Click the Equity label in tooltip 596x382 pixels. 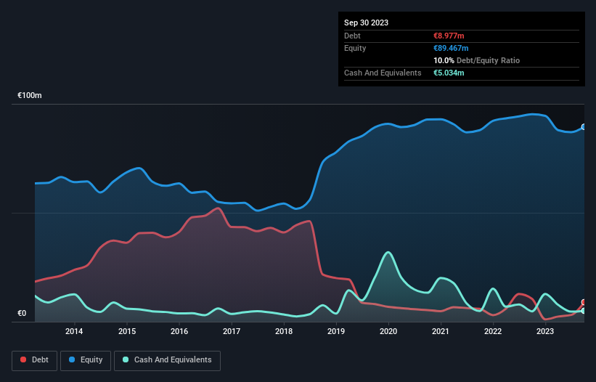coord(355,48)
